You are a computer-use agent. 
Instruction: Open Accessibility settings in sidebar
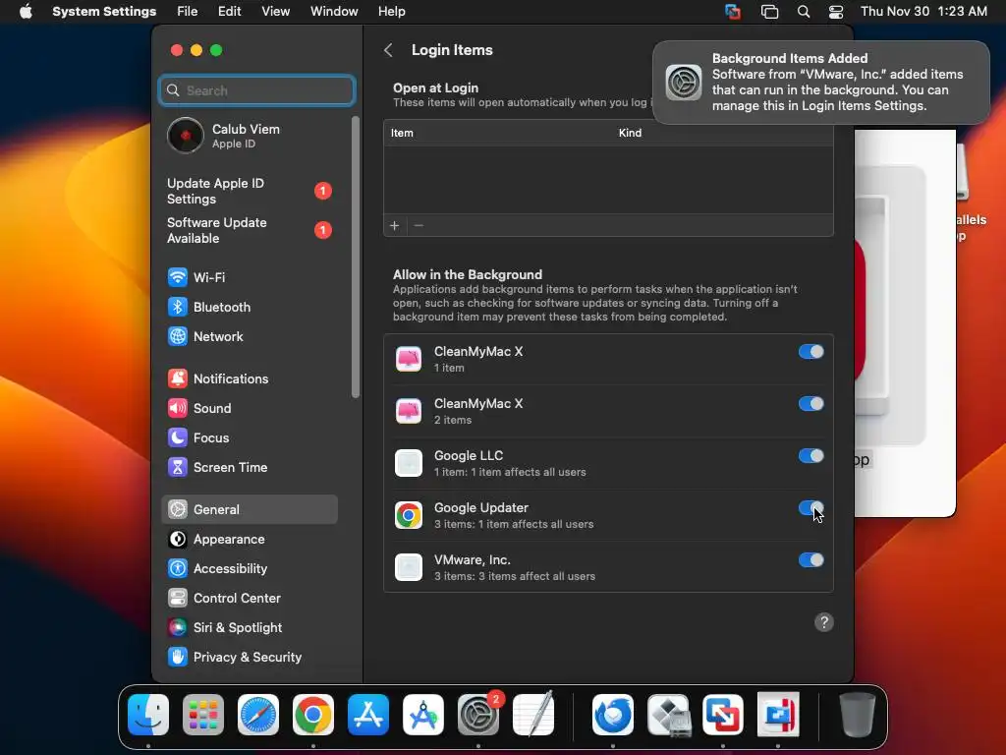click(249, 569)
